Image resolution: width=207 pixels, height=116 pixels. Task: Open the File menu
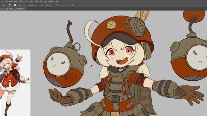(6, 2)
